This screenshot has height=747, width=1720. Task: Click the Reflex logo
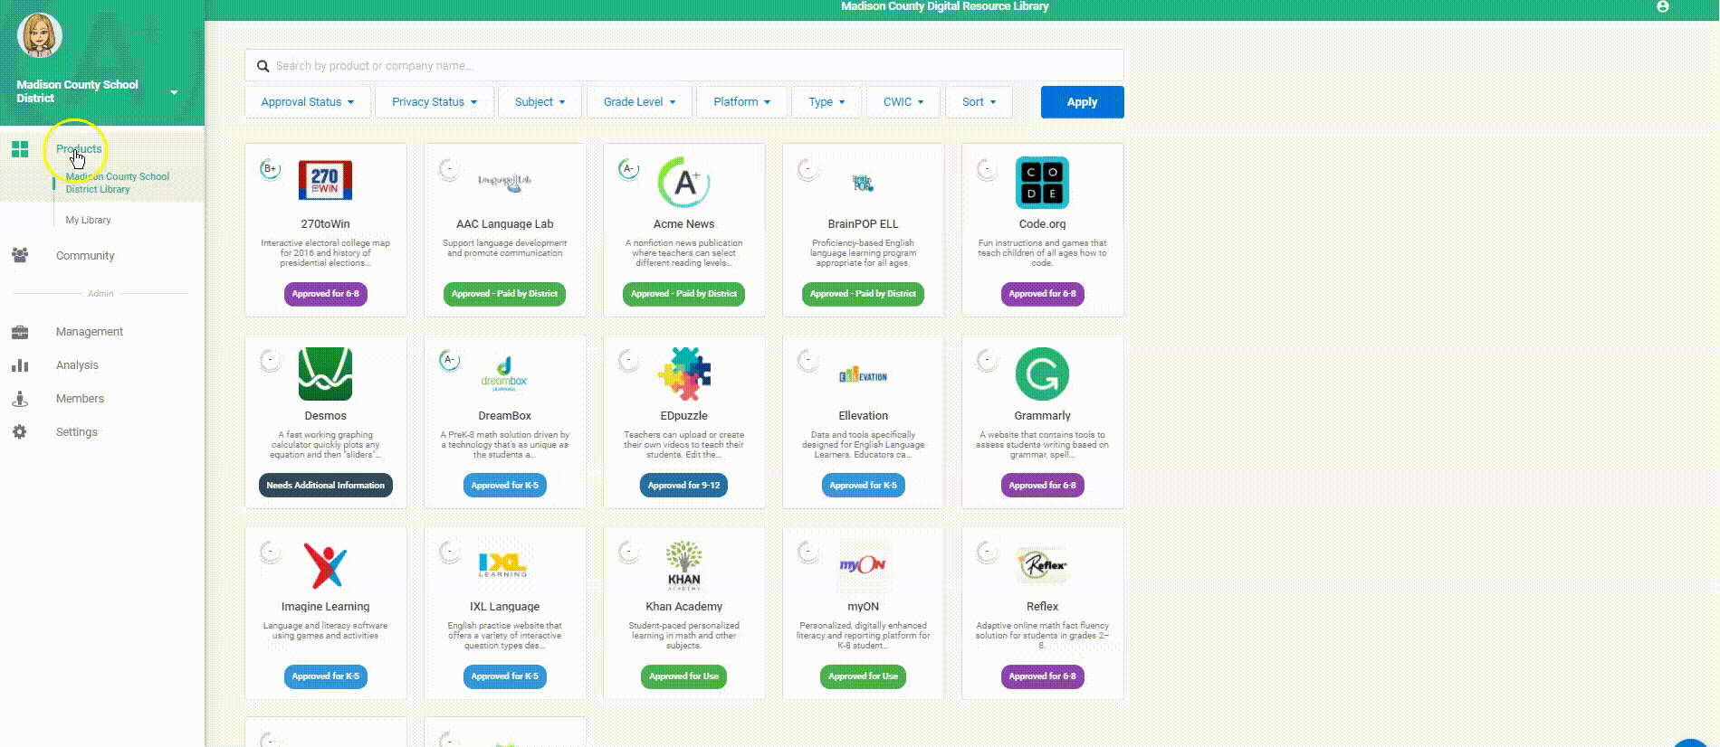(1042, 565)
